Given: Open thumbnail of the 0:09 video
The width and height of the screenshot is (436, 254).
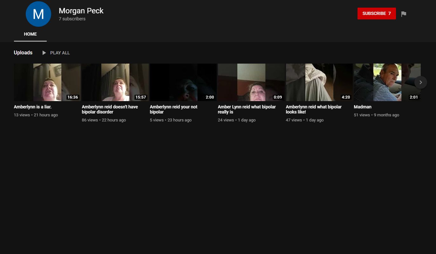Looking at the screenshot, I should pyautogui.click(x=251, y=82).
